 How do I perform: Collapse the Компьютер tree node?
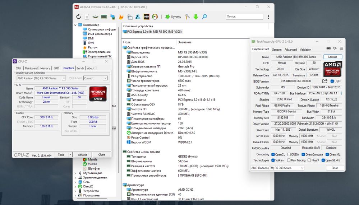tap(75, 25)
